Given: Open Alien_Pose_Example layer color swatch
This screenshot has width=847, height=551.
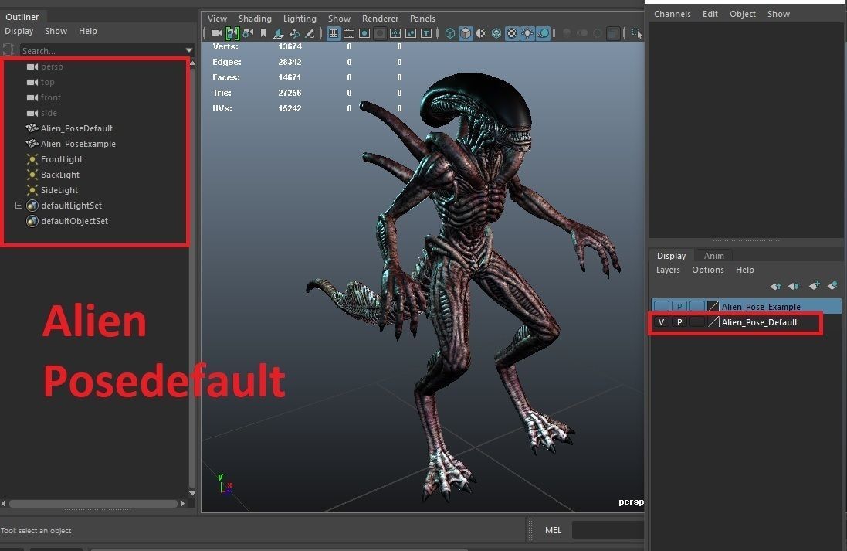Looking at the screenshot, I should (x=713, y=307).
